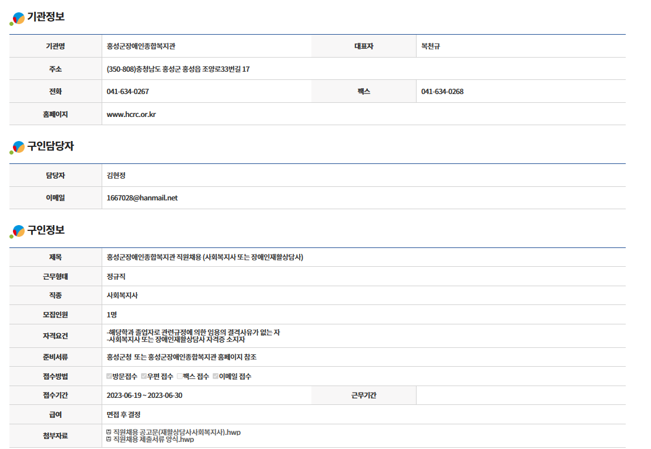This screenshot has width=651, height=449.
Task: Download 직원채용 공고문(재활상담사사회복지사).hwp attachment
Action: 177,433
